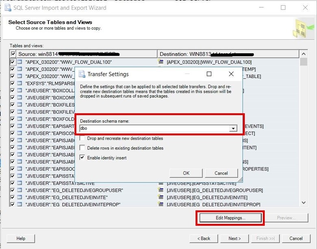Check Delete rows in existing destination tables
Viewport: 317px width, 249px height.
pyautogui.click(x=82, y=148)
